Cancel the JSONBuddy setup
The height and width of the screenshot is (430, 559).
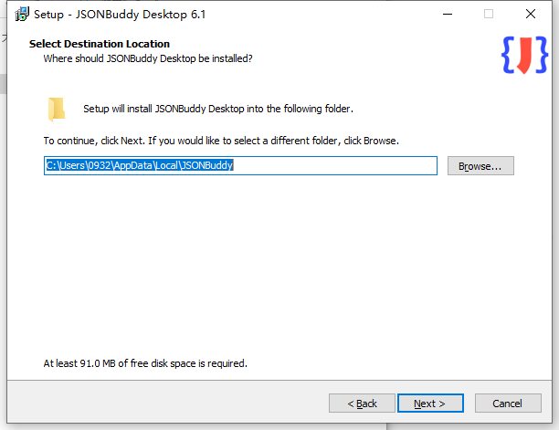[x=508, y=404]
